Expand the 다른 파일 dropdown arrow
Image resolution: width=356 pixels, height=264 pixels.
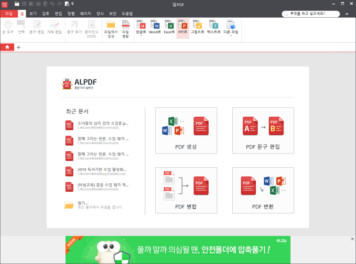coord(231,35)
